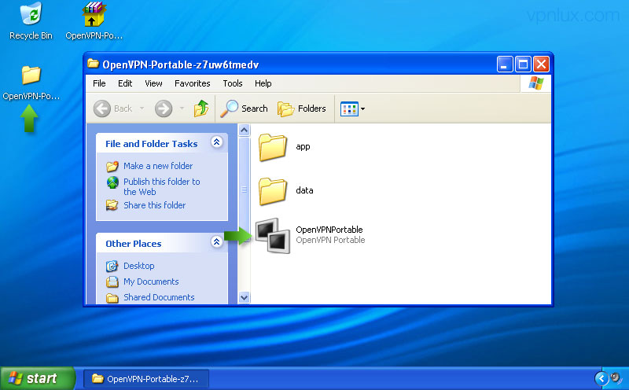Select the app folder icon

(272, 147)
